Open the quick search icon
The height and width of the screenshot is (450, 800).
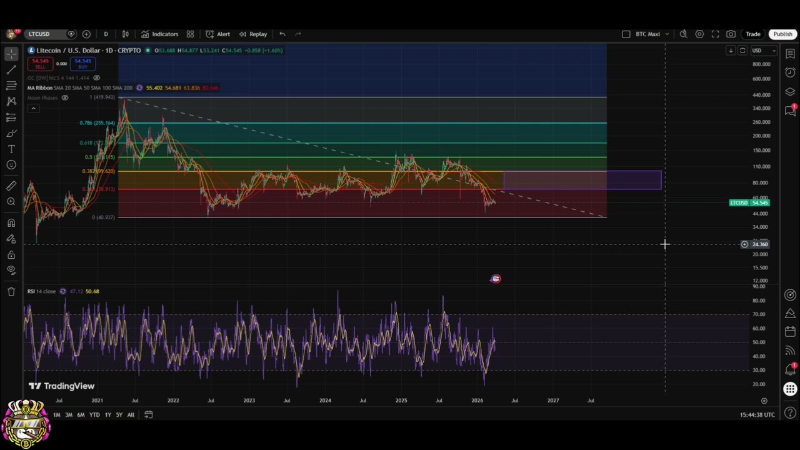pyautogui.click(x=683, y=34)
